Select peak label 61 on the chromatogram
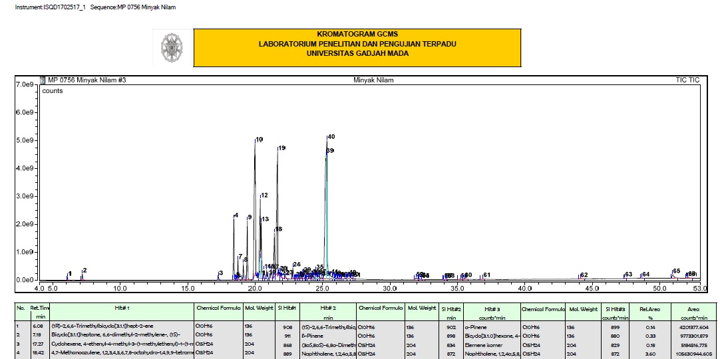This screenshot has height=359, width=720. coord(486,275)
